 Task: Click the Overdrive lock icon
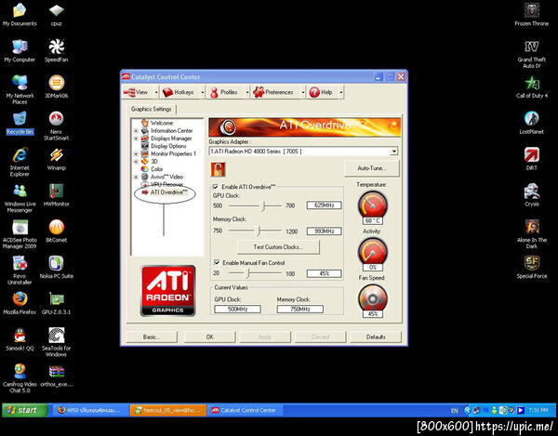tap(218, 169)
